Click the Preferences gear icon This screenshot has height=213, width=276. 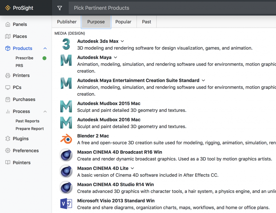[8, 151]
